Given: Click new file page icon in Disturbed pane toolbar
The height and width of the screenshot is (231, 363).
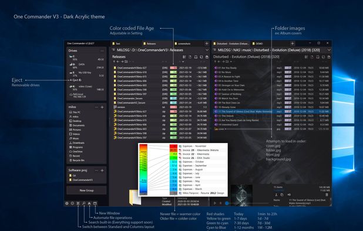Looking at the screenshot, I should coord(312,57).
